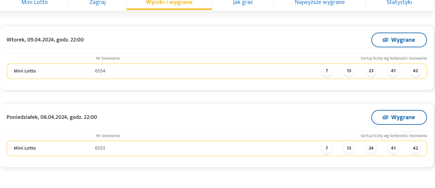Click draw number 6553

pos(100,148)
